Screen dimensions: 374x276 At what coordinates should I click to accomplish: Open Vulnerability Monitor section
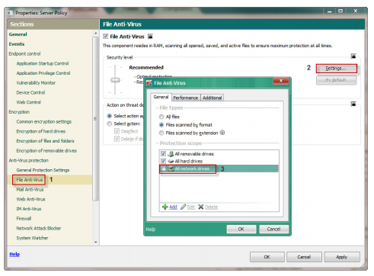[x=36, y=82]
